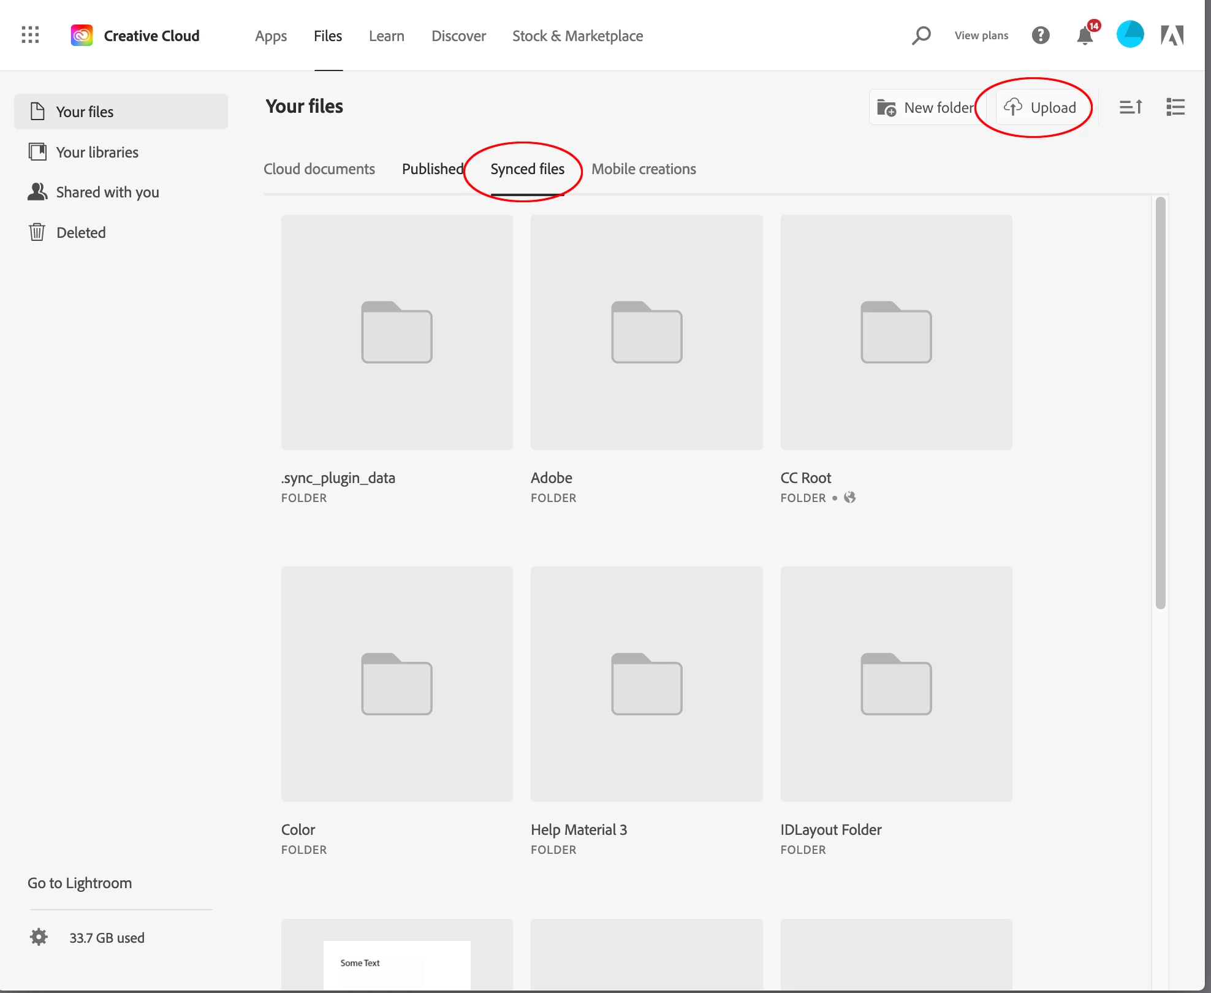Switch to Cloud documents tab
1211x993 pixels.
pyautogui.click(x=319, y=169)
